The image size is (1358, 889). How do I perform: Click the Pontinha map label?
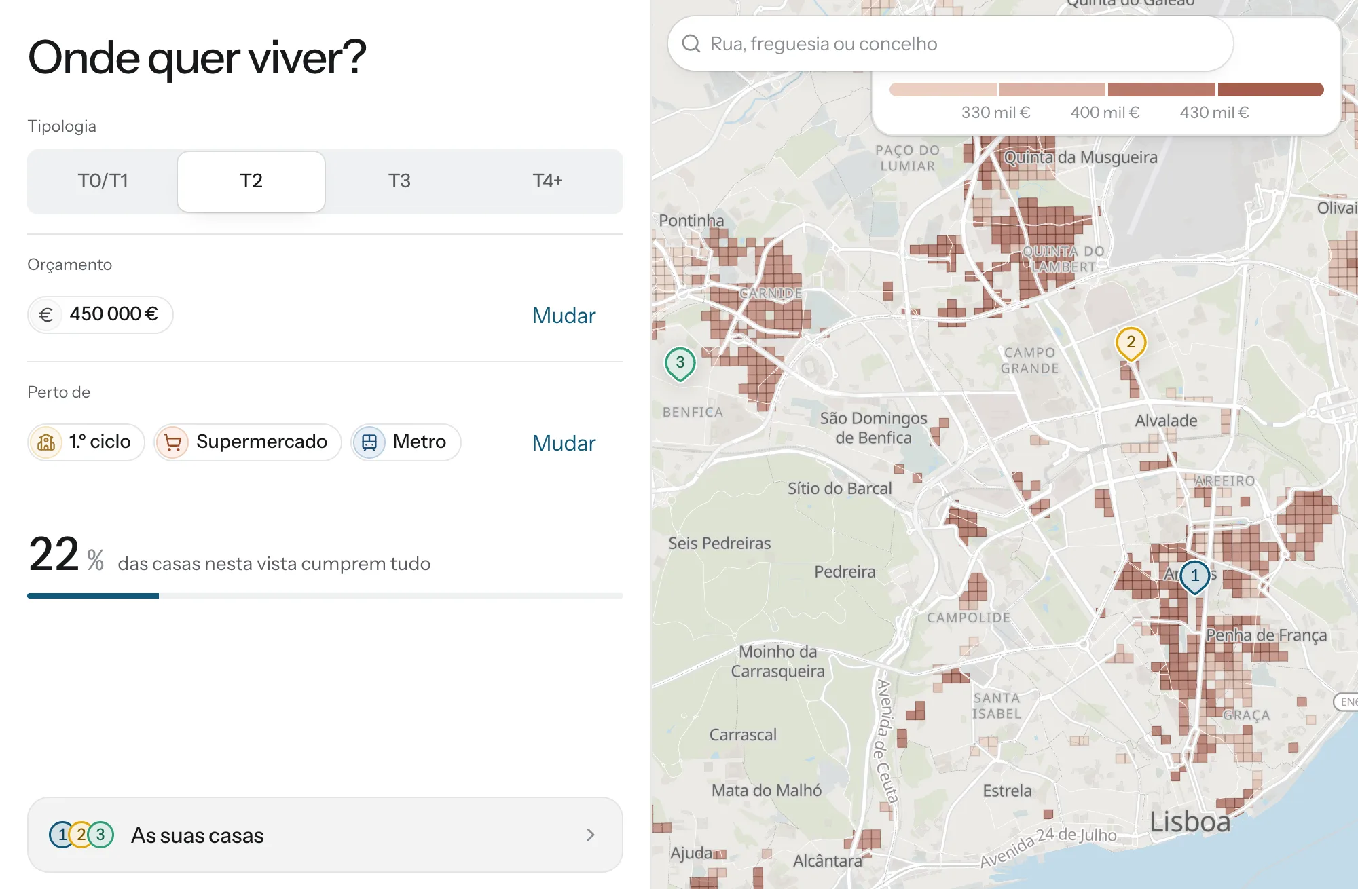691,221
